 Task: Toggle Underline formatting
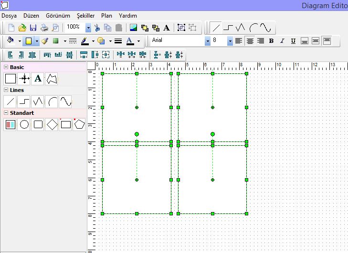coord(293,41)
